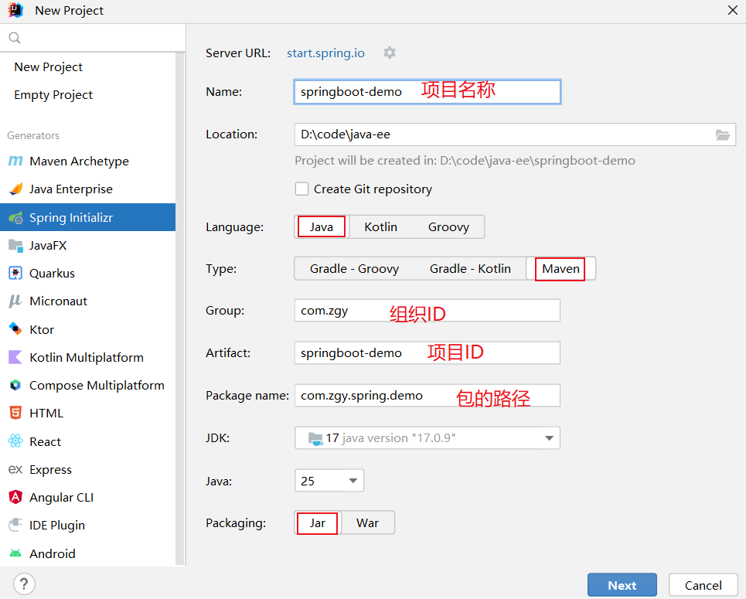Select Angular CLI generator entry
Screen dimensions: 746x599
(x=87, y=497)
